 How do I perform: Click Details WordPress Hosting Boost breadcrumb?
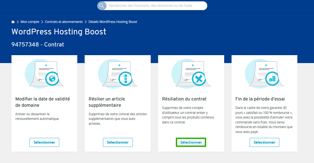(113, 22)
